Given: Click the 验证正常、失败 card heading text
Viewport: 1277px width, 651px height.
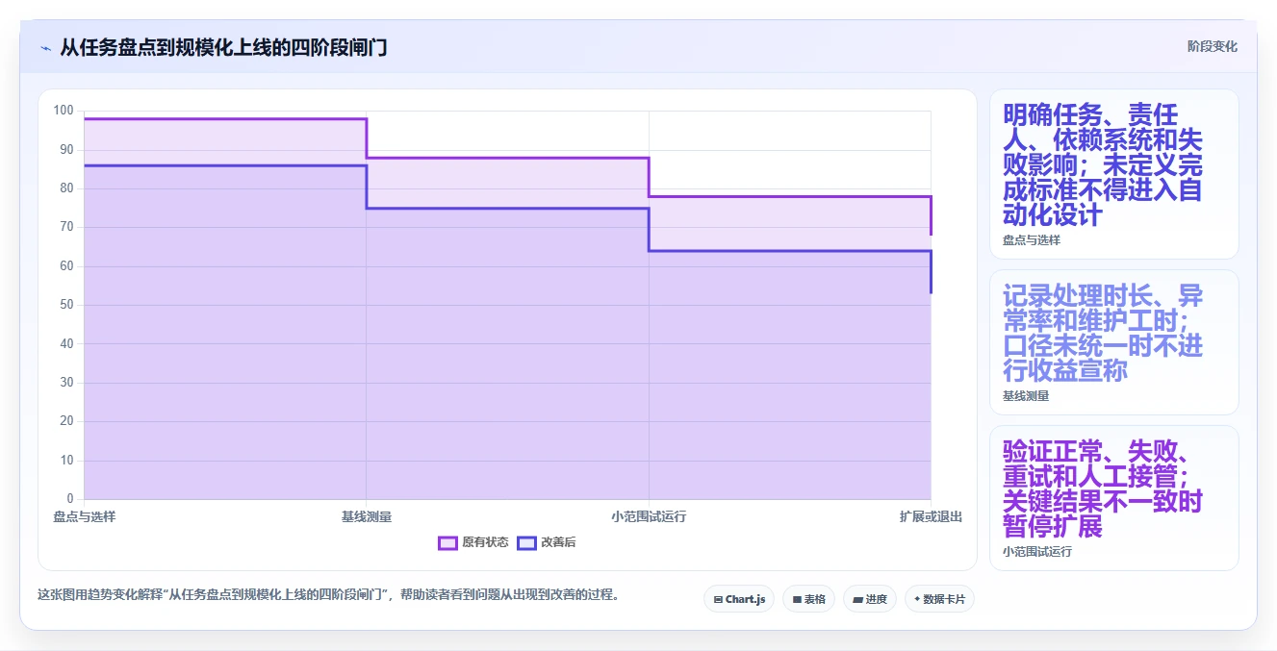Looking at the screenshot, I should point(1103,489).
